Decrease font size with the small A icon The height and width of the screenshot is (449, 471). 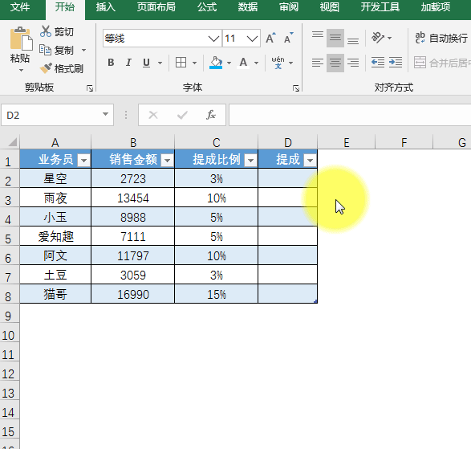(288, 38)
